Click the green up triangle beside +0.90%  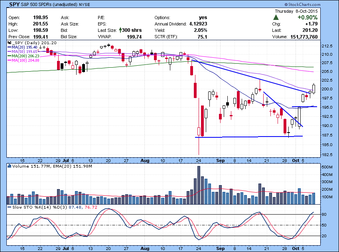click(x=276, y=18)
